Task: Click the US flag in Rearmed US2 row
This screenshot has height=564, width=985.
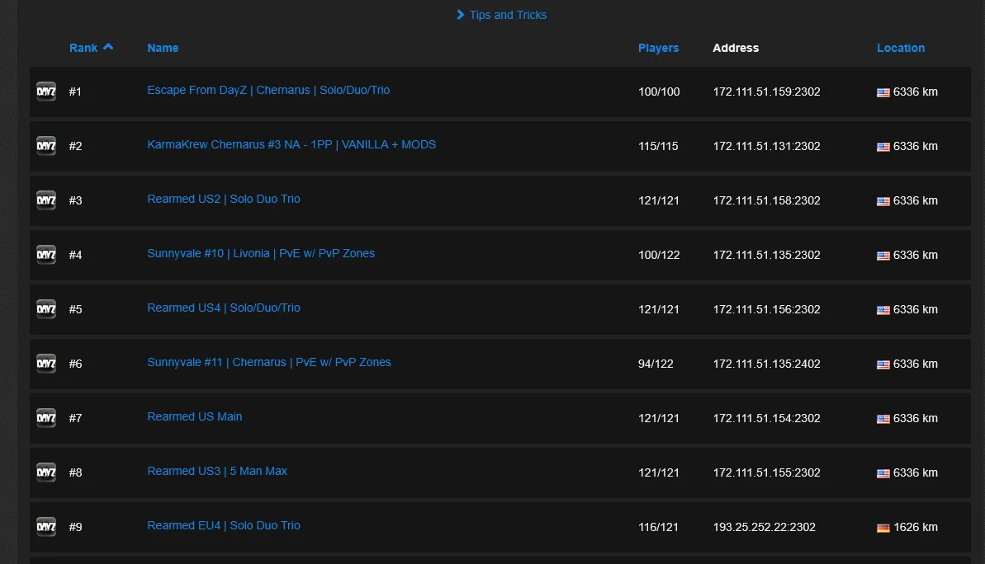Action: pyautogui.click(x=883, y=201)
